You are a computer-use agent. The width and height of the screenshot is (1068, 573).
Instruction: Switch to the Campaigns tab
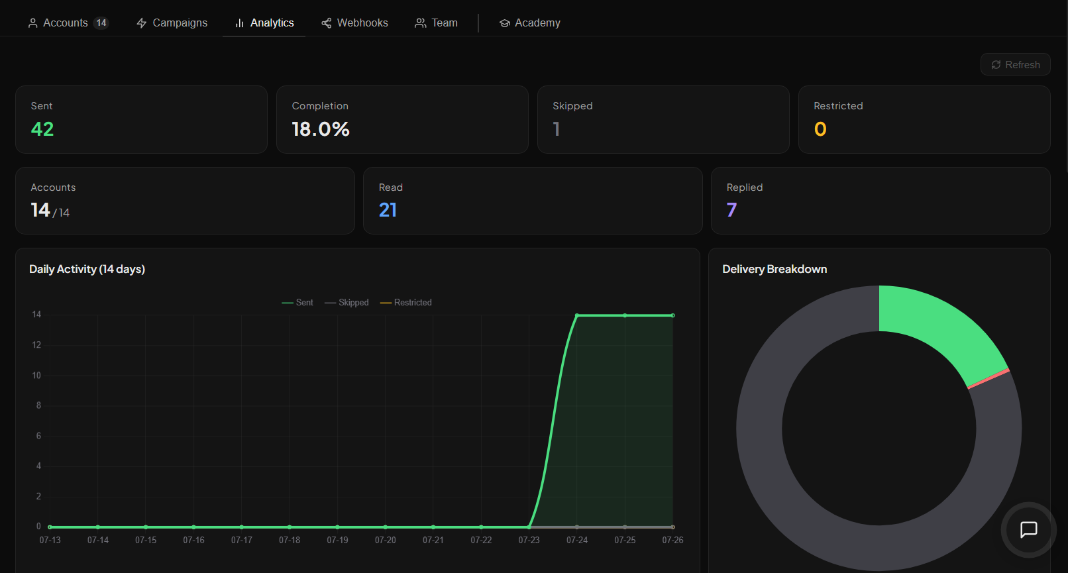pos(172,23)
